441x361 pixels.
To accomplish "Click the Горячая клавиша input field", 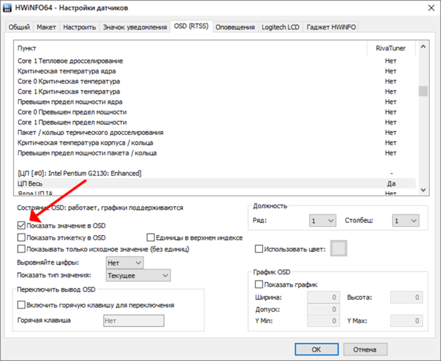I will pyautogui.click(x=134, y=320).
